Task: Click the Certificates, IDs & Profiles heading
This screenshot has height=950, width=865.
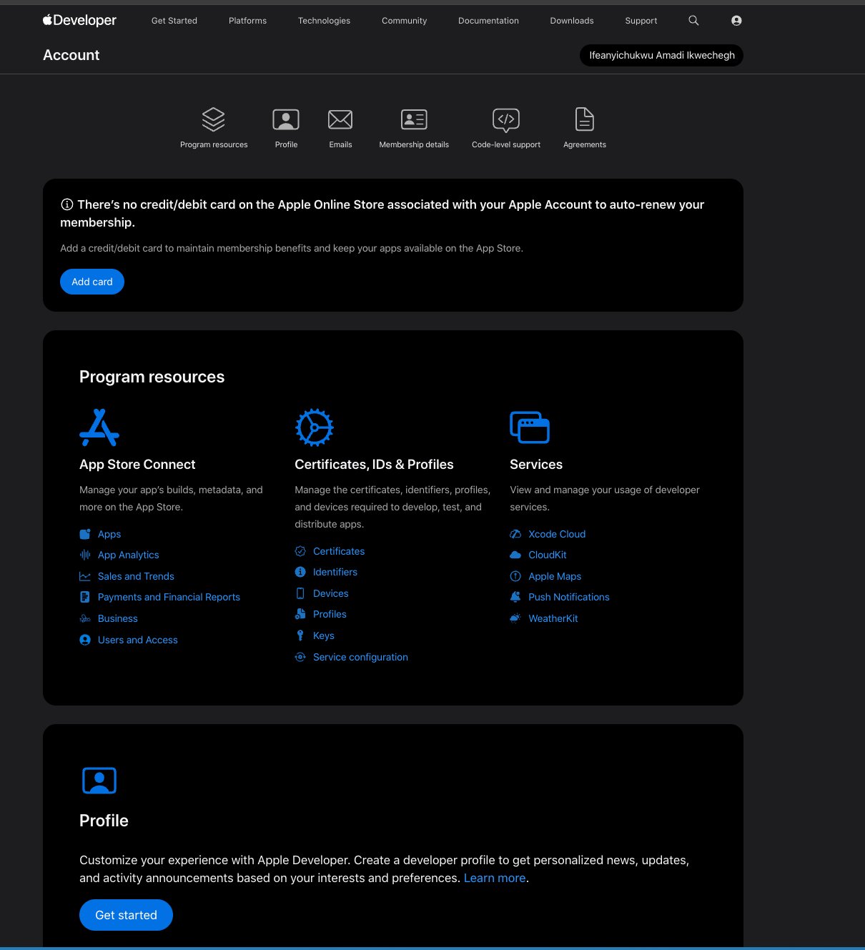Action: [x=374, y=464]
